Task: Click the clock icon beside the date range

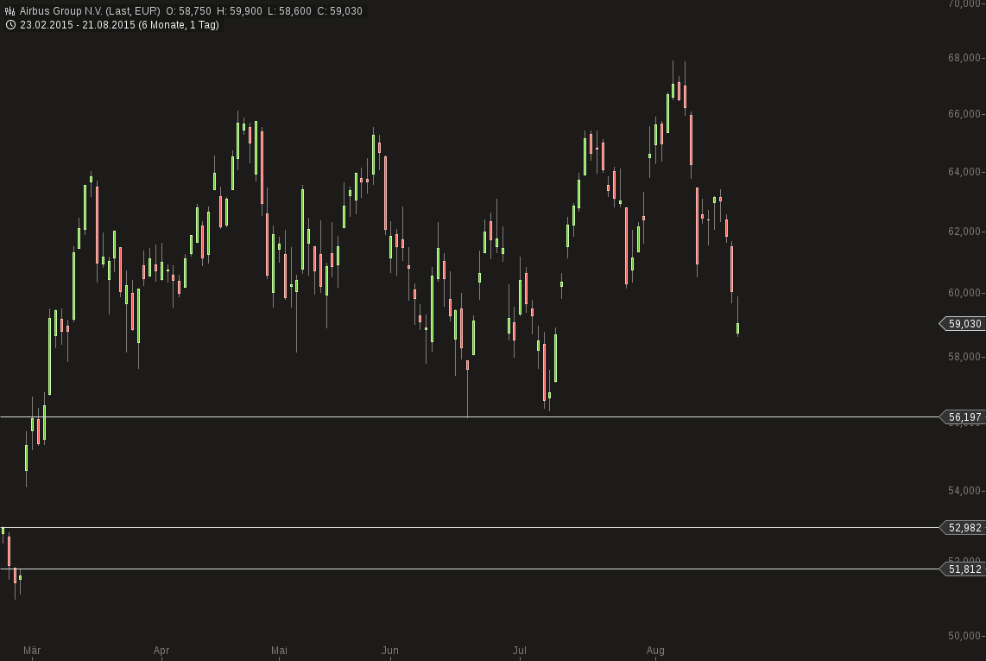Action: pyautogui.click(x=9, y=25)
